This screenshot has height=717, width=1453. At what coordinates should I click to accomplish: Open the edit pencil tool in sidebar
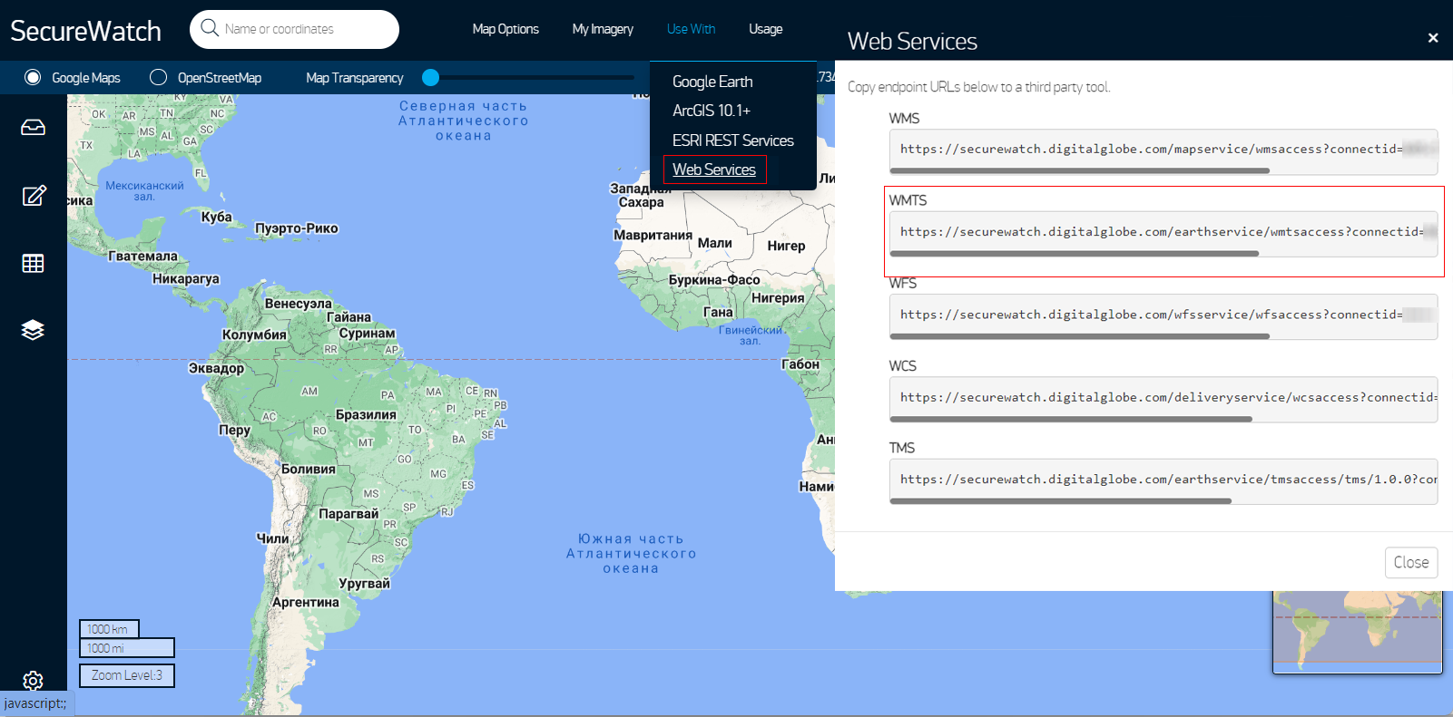click(34, 195)
